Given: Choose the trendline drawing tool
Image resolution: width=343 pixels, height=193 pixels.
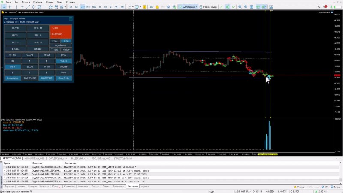Looking at the screenshot, I should coord(28,7).
